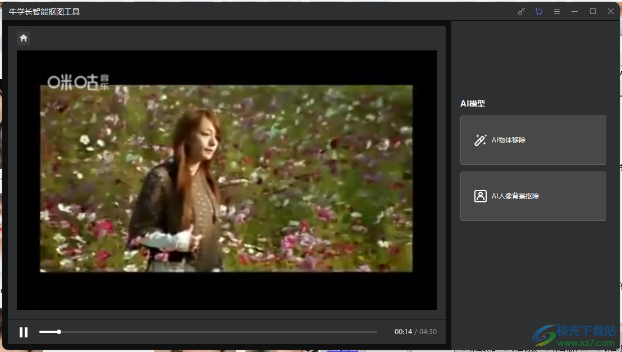Minimize the 牛学长智能抠图工具 window
Viewport: 622px width, 352px height.
pyautogui.click(x=575, y=12)
